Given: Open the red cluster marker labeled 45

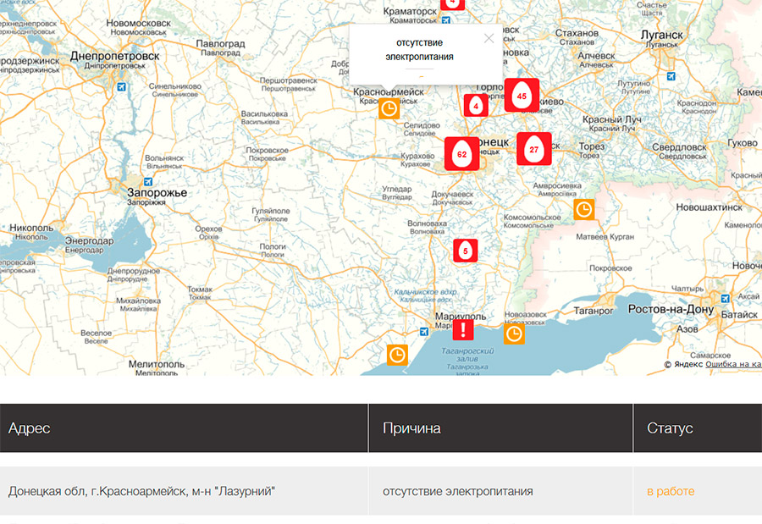Looking at the screenshot, I should [x=522, y=96].
